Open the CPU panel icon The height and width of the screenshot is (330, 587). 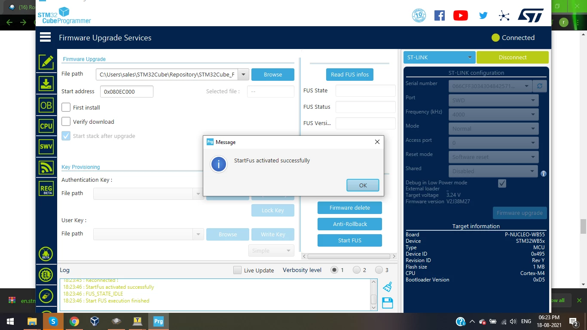pyautogui.click(x=46, y=126)
